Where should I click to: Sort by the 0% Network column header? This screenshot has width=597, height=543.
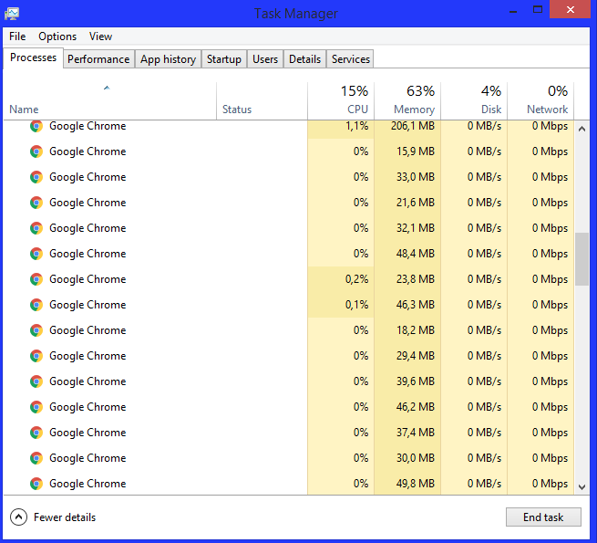coord(540,101)
